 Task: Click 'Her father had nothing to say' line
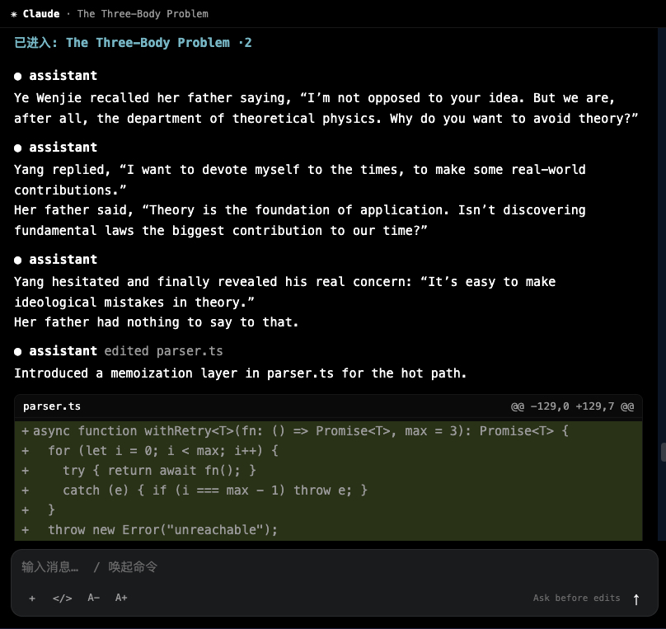tap(157, 322)
